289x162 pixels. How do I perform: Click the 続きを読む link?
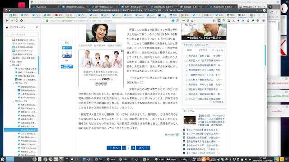pyautogui.click(x=172, y=135)
